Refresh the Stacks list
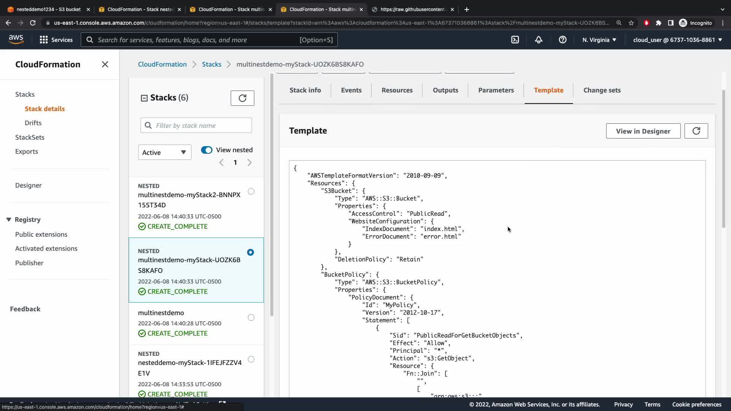This screenshot has width=731, height=411. 242,98
